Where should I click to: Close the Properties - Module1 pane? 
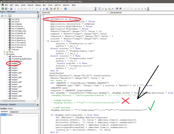(x=38, y=105)
